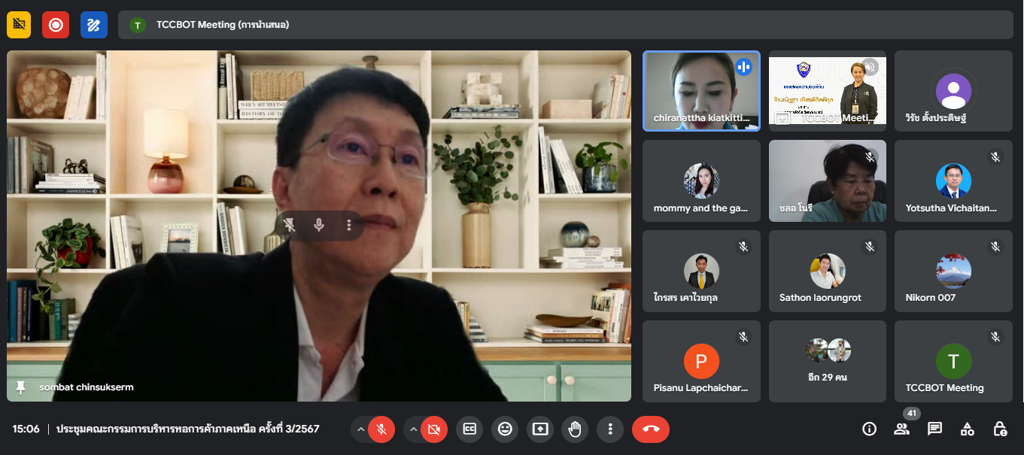1024x455 pixels.
Task: Open the emoji reactions button
Action: coord(505,429)
